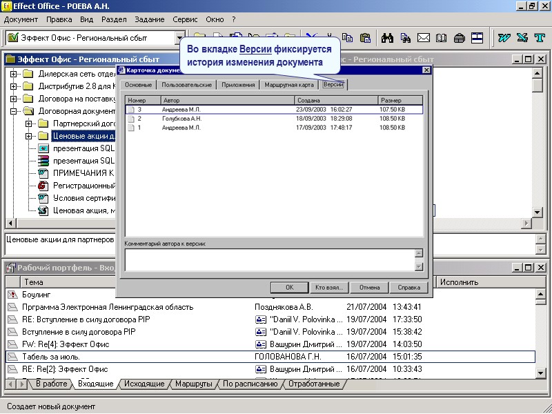Viewport: 552px width, 414px height.
Task: Click envelope icon of 'Табель за июль.'
Action: tap(12, 357)
